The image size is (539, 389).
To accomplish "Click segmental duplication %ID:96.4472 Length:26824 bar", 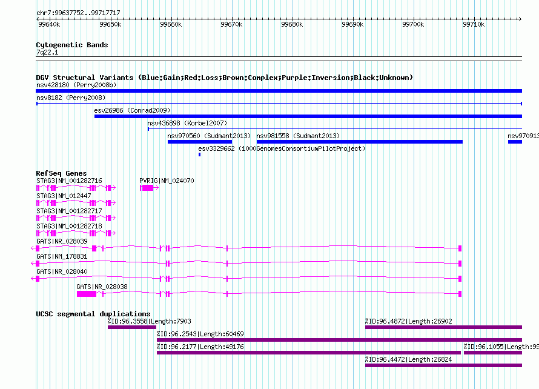I will click(x=443, y=365).
